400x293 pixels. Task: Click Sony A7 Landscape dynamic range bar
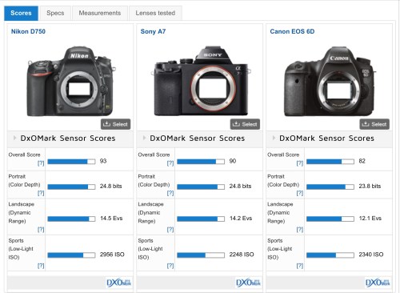point(201,219)
